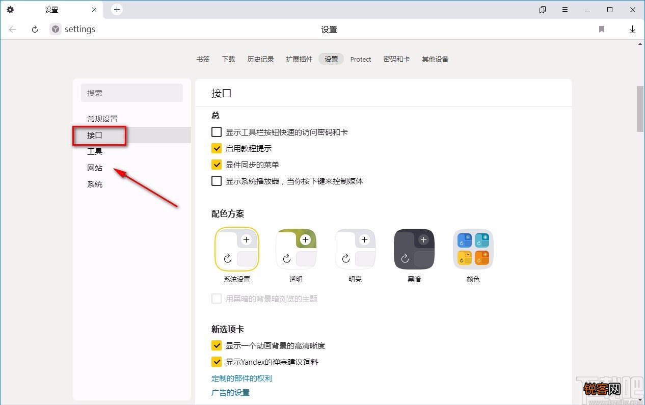This screenshot has height=405, width=645.
Task: Select 常规设置 in the sidebar
Action: 132,119
